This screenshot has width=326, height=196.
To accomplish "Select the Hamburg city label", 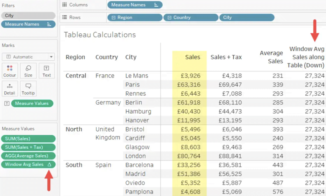I will pos(138,112).
